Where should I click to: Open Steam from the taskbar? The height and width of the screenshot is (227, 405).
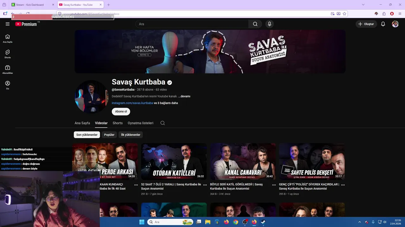tap(263, 222)
